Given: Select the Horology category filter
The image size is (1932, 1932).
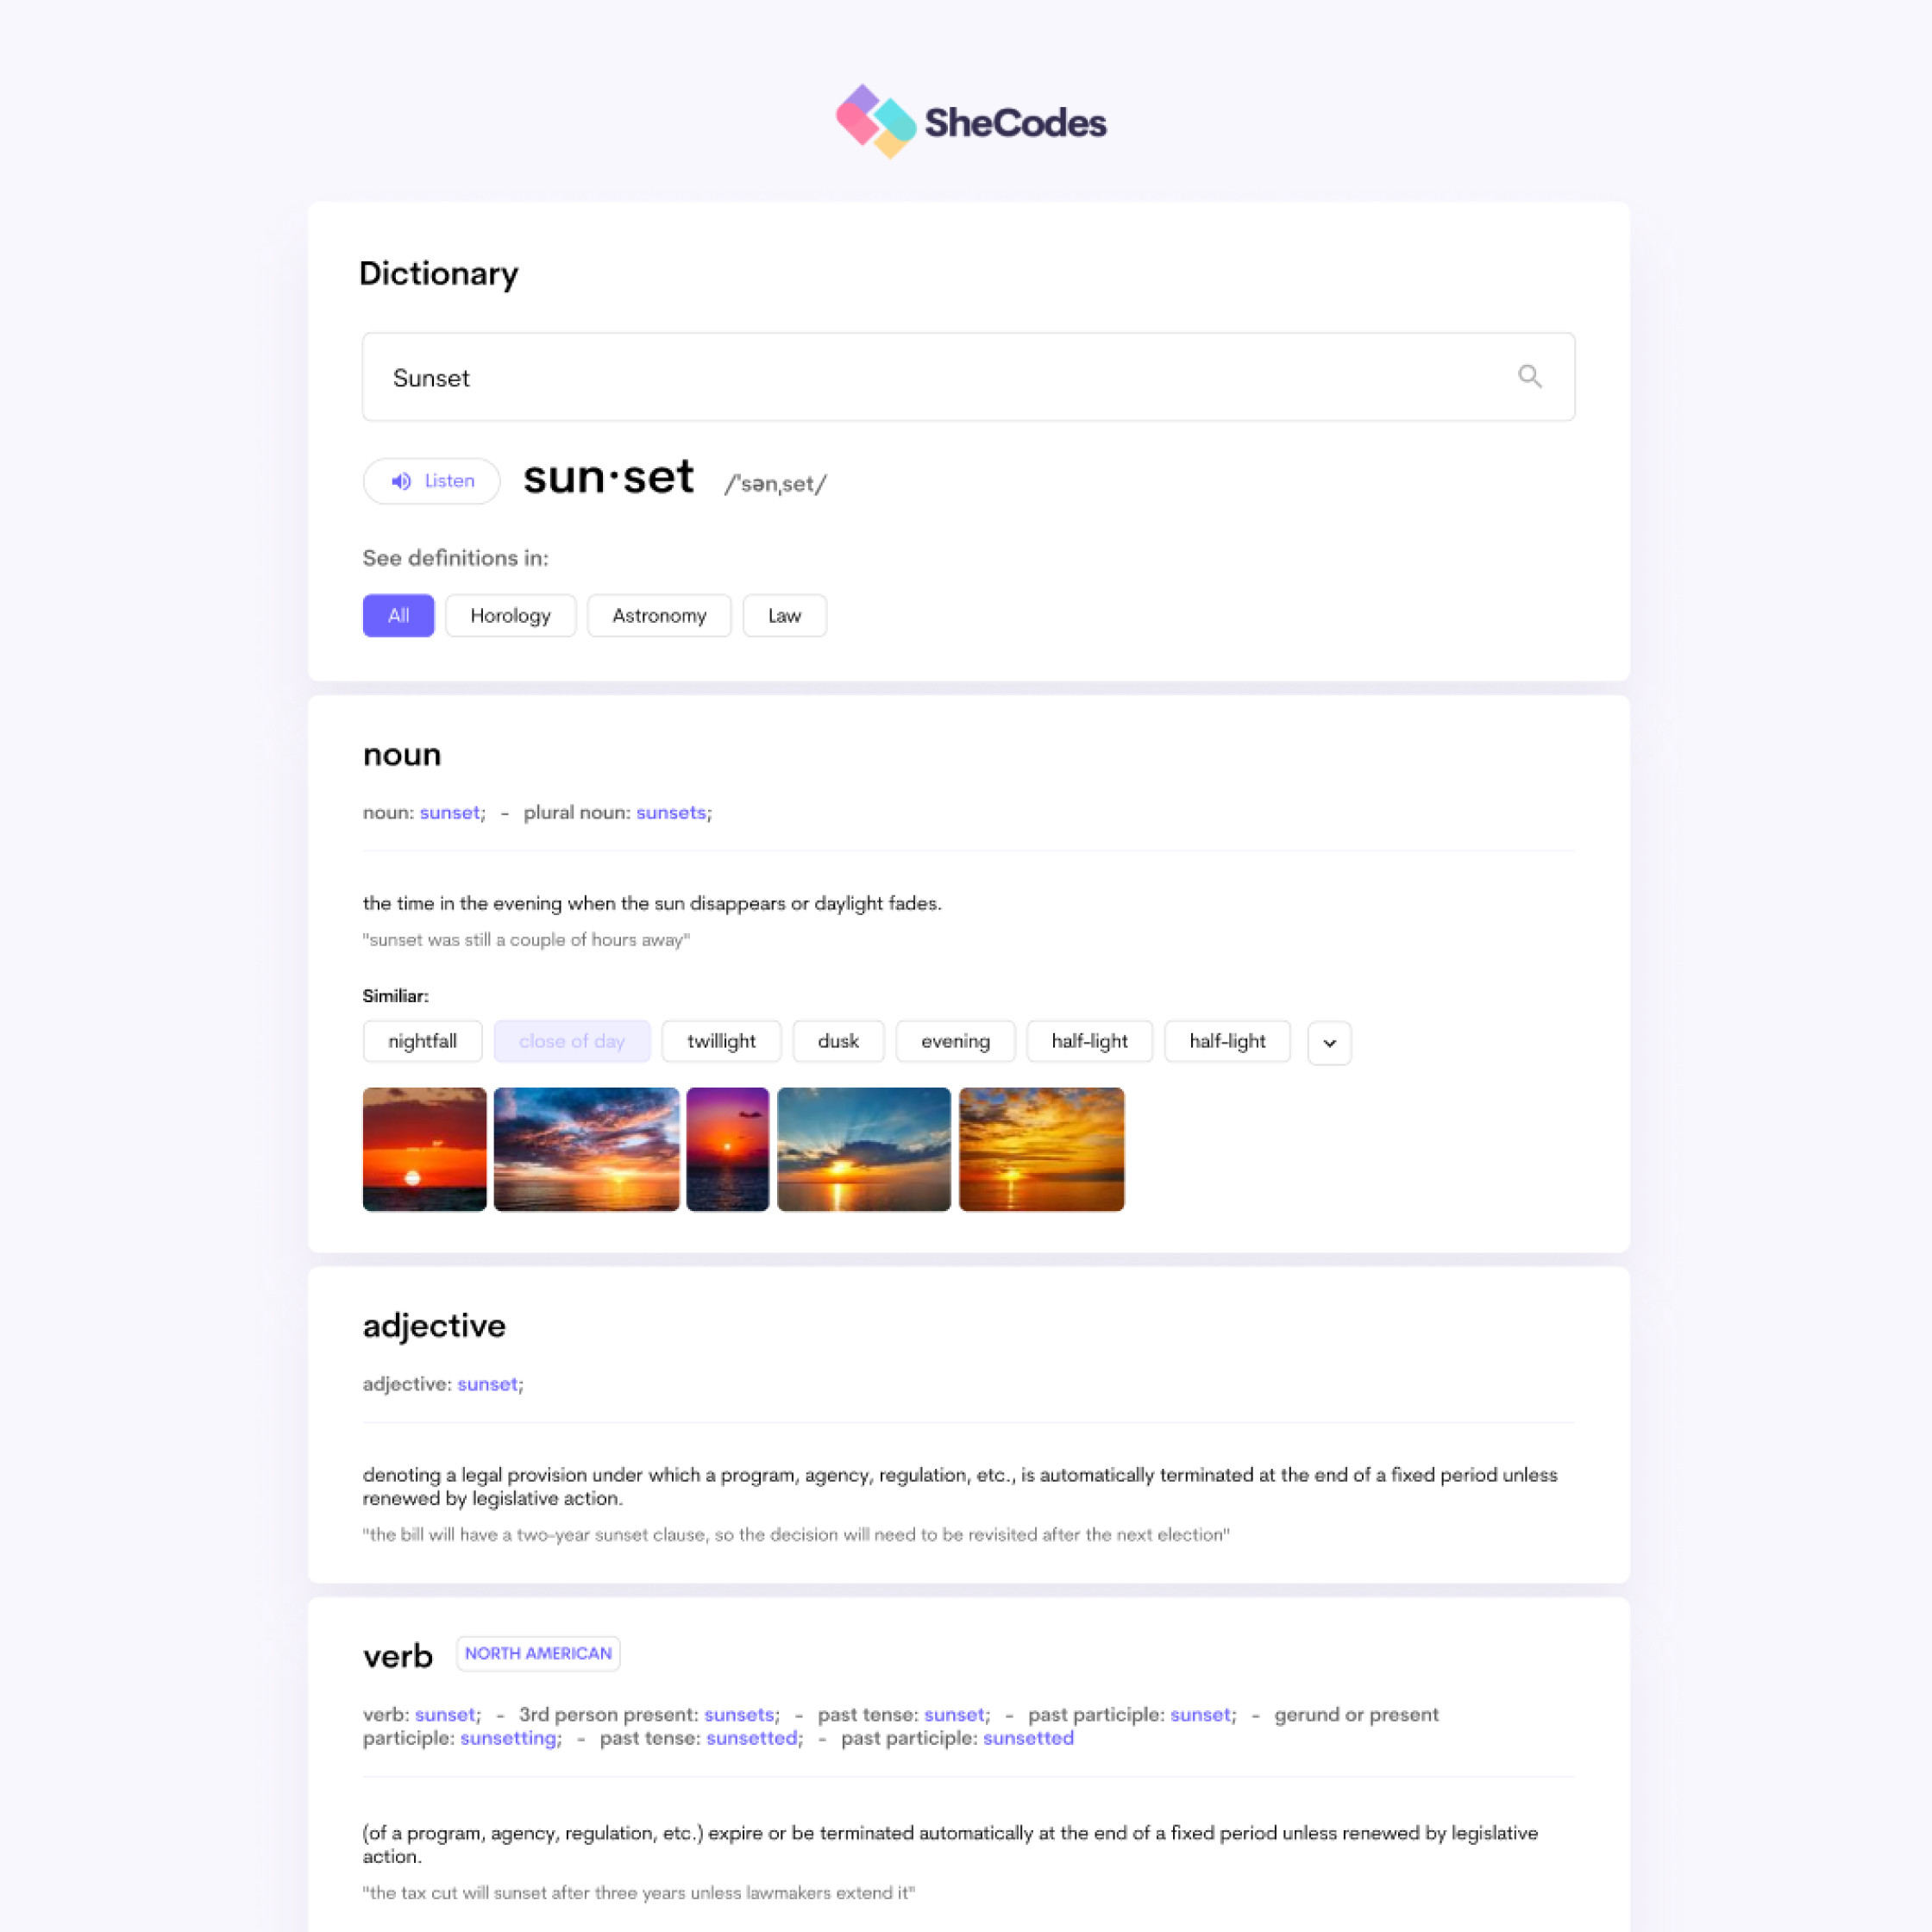Looking at the screenshot, I should (511, 614).
